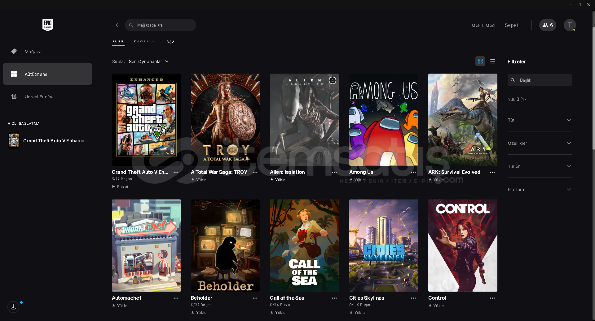The width and height of the screenshot is (595, 321).
Task: Open the Beholder cover art
Action: (x=225, y=246)
